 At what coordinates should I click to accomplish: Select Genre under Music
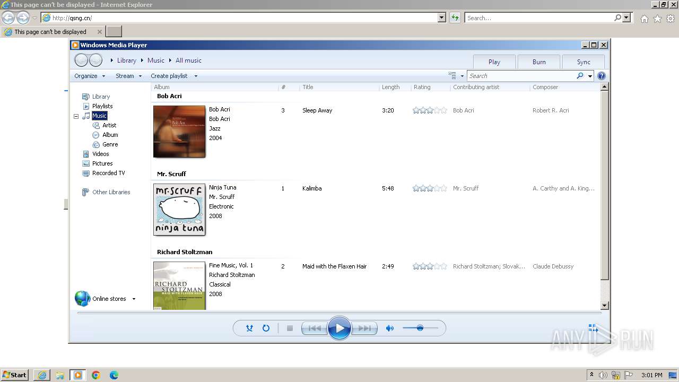[x=110, y=144]
